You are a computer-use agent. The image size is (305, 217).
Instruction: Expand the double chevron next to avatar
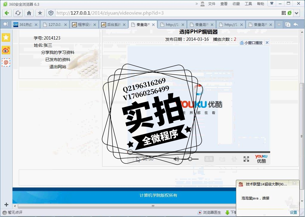click(197, 4)
